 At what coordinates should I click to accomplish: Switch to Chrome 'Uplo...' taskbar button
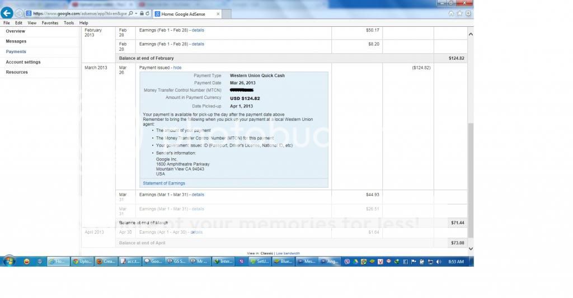82,261
